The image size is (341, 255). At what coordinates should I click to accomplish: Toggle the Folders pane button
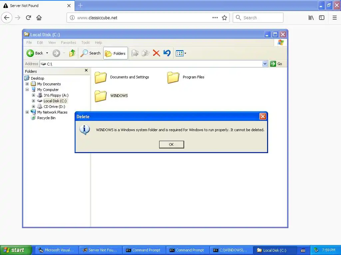[x=116, y=53]
